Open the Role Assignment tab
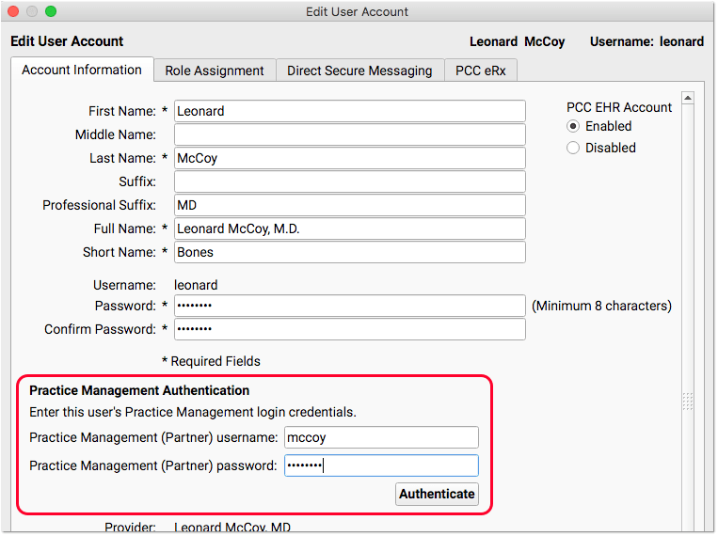718x536 pixels. tap(215, 71)
